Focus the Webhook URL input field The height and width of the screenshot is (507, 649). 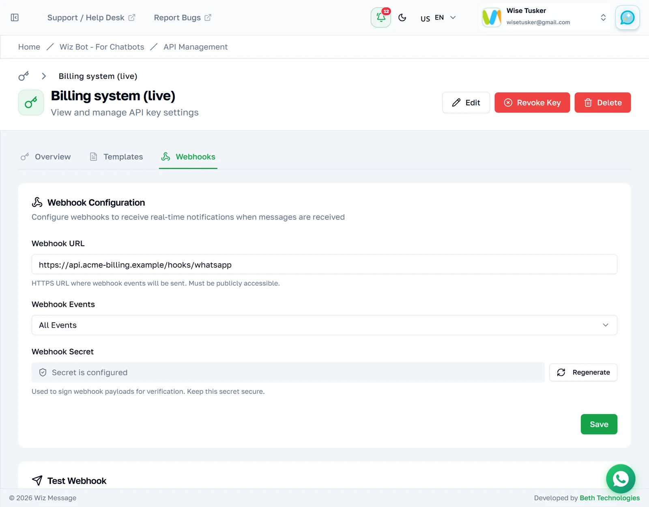(x=324, y=264)
